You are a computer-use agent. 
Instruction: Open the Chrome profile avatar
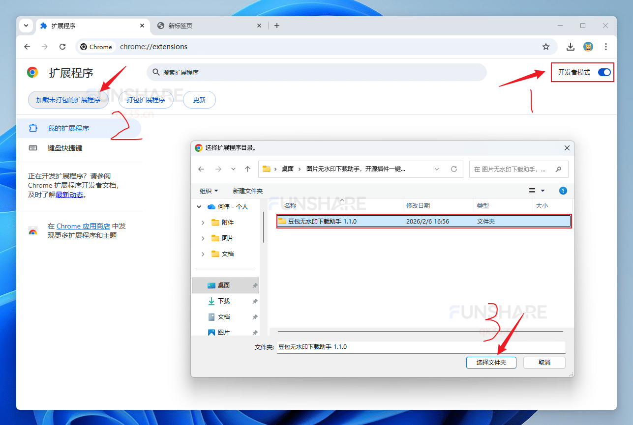tap(588, 47)
